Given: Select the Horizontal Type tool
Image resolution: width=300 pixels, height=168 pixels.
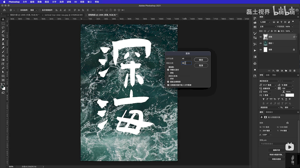Looking at the screenshot, I should tap(3, 64).
